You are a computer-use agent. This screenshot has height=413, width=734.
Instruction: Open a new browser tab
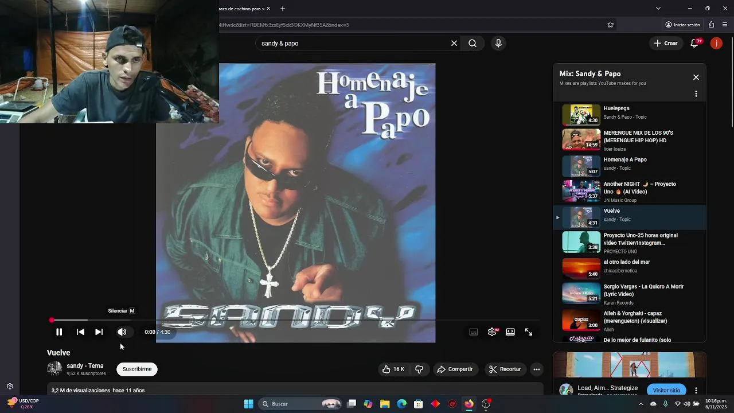[282, 9]
